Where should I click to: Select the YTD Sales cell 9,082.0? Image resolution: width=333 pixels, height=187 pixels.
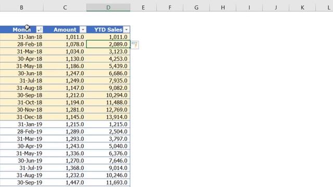(x=108, y=88)
